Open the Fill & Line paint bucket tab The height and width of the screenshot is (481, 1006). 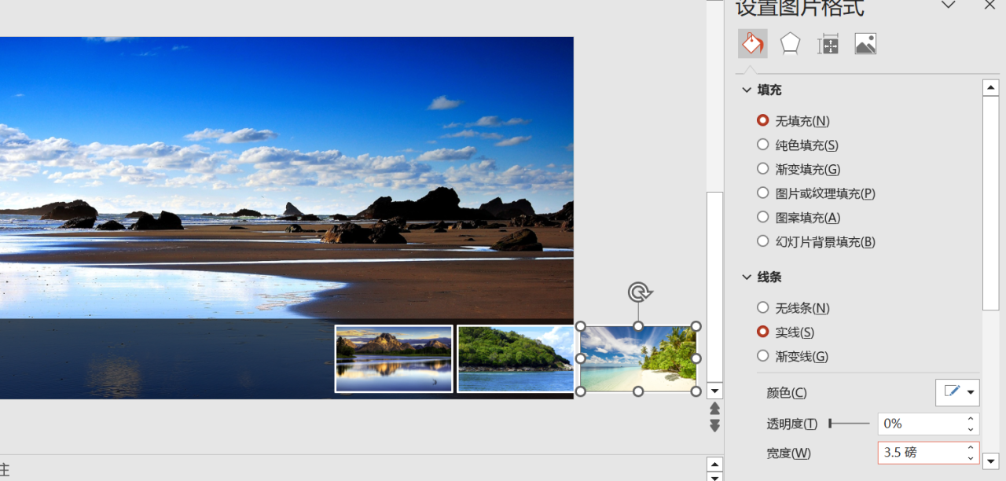coord(752,44)
